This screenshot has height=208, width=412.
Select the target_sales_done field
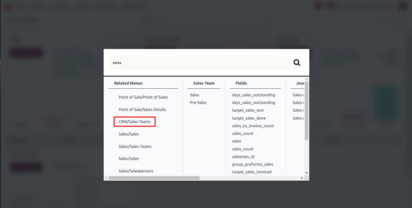pyautogui.click(x=249, y=118)
